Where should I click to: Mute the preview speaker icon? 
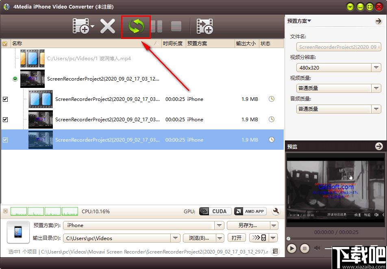(317, 248)
